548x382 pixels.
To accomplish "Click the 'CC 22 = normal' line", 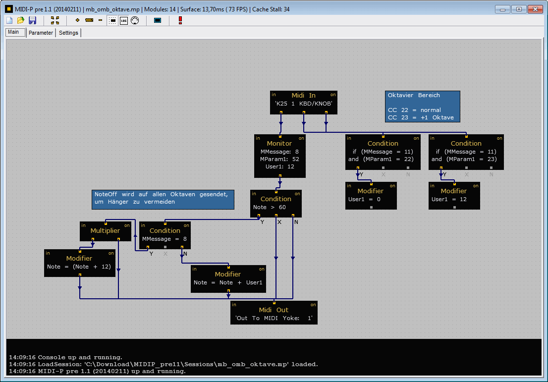I will point(415,109).
